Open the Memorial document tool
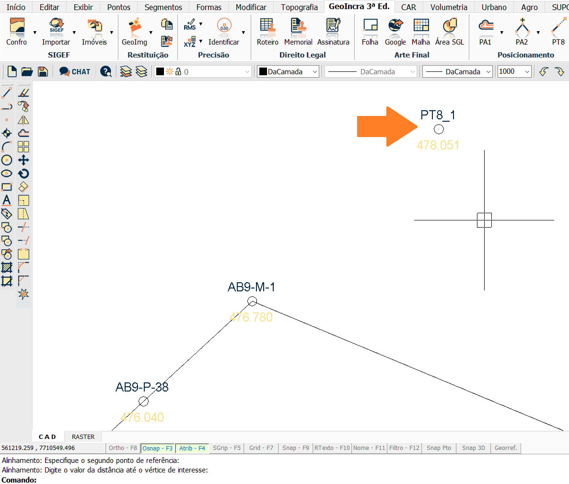The width and height of the screenshot is (569, 484). pos(298,32)
